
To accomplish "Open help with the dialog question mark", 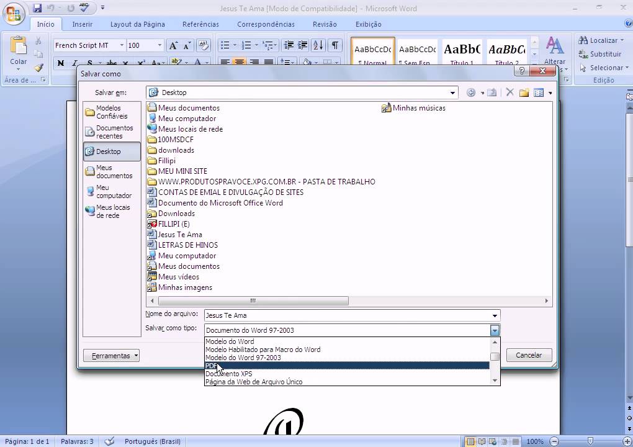I will pyautogui.click(x=521, y=71).
